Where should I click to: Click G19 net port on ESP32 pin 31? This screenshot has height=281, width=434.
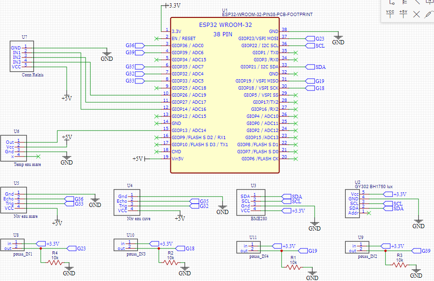tap(315, 81)
